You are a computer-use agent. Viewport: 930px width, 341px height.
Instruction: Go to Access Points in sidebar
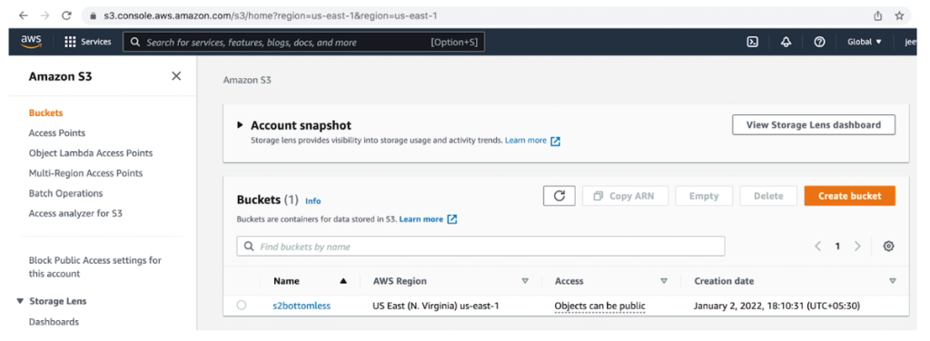57,132
